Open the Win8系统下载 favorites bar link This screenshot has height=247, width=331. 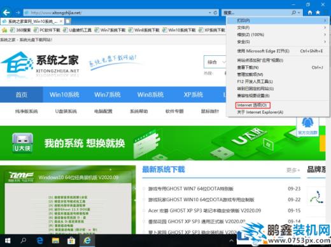coord(144,30)
